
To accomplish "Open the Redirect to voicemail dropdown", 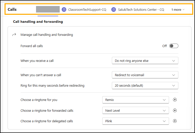I will pyautogui.click(x=145, y=75).
